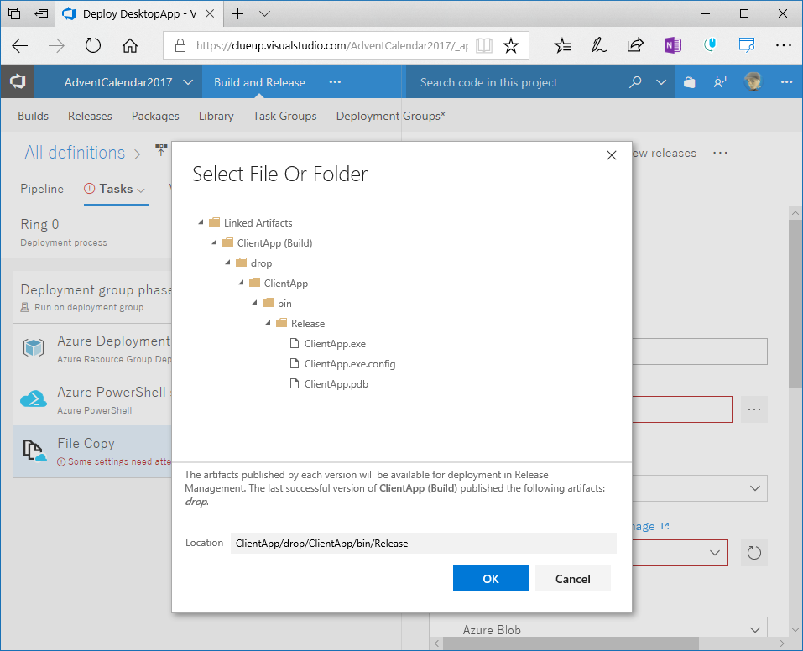Open the Task Groups tab

[284, 116]
